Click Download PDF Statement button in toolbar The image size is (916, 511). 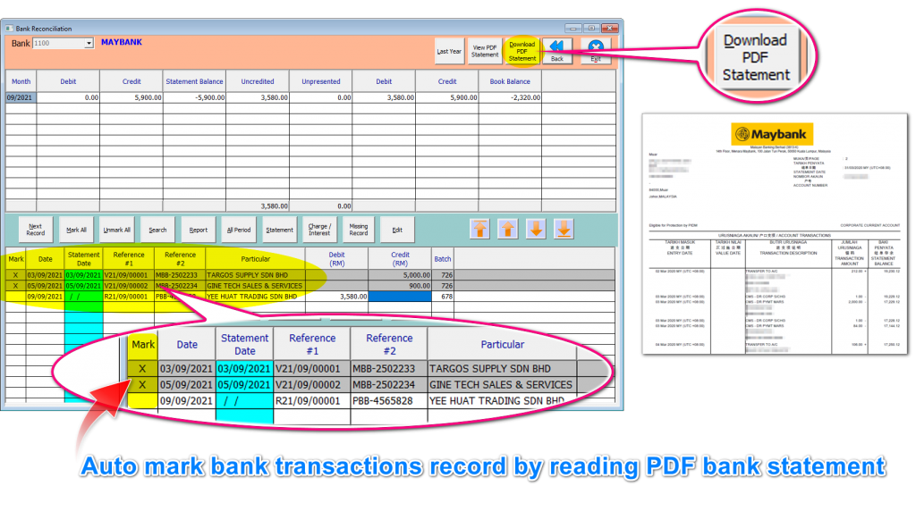pyautogui.click(x=522, y=51)
